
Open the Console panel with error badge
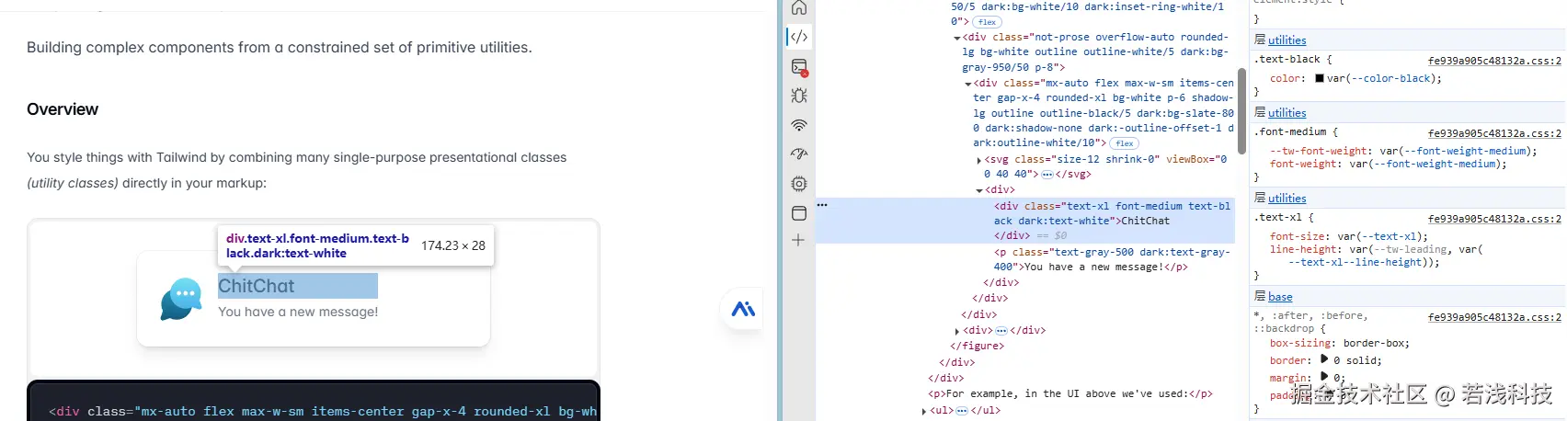click(799, 66)
